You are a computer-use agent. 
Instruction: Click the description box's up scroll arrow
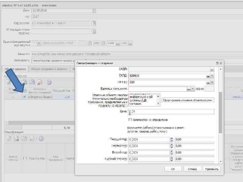click(158, 96)
